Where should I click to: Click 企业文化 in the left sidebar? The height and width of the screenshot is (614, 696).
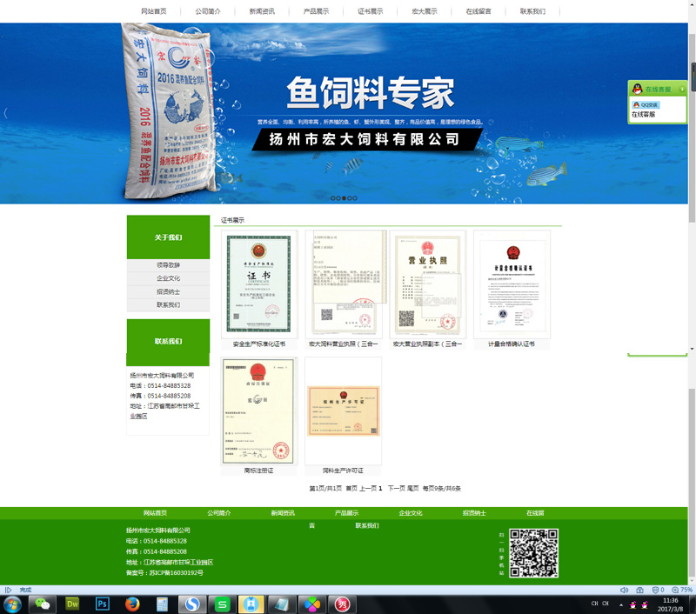[x=168, y=278]
